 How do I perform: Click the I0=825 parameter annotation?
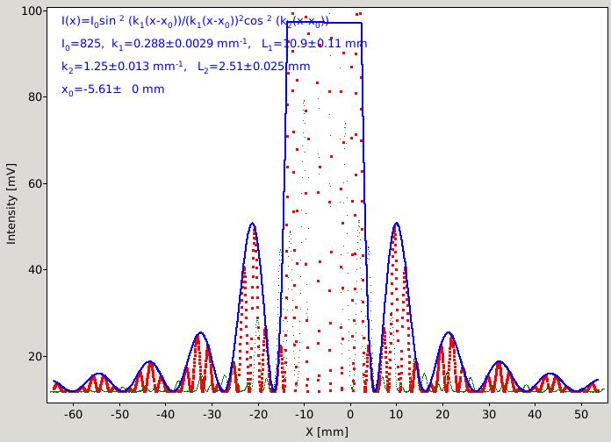point(82,44)
